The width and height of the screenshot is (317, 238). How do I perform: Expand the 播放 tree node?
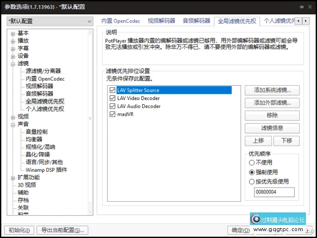(x=13, y=42)
